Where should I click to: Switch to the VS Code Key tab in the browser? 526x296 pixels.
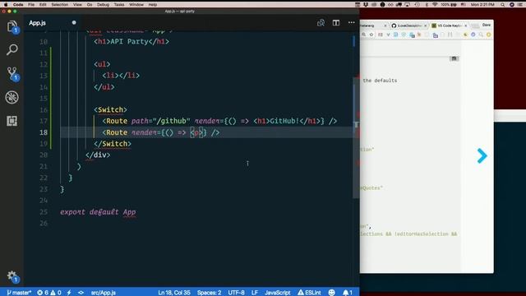(x=448, y=25)
